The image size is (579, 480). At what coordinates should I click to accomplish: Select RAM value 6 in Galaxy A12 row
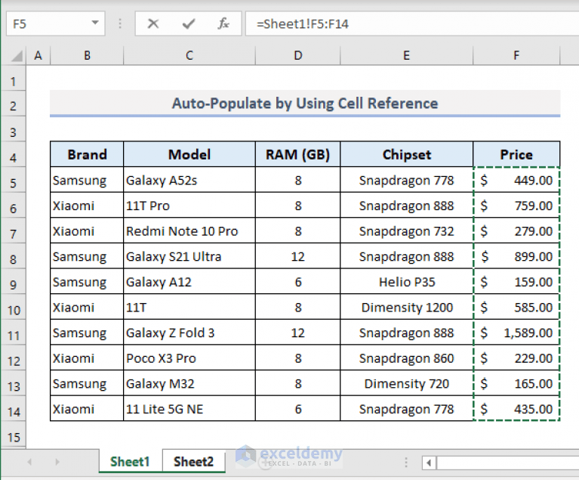[297, 282]
